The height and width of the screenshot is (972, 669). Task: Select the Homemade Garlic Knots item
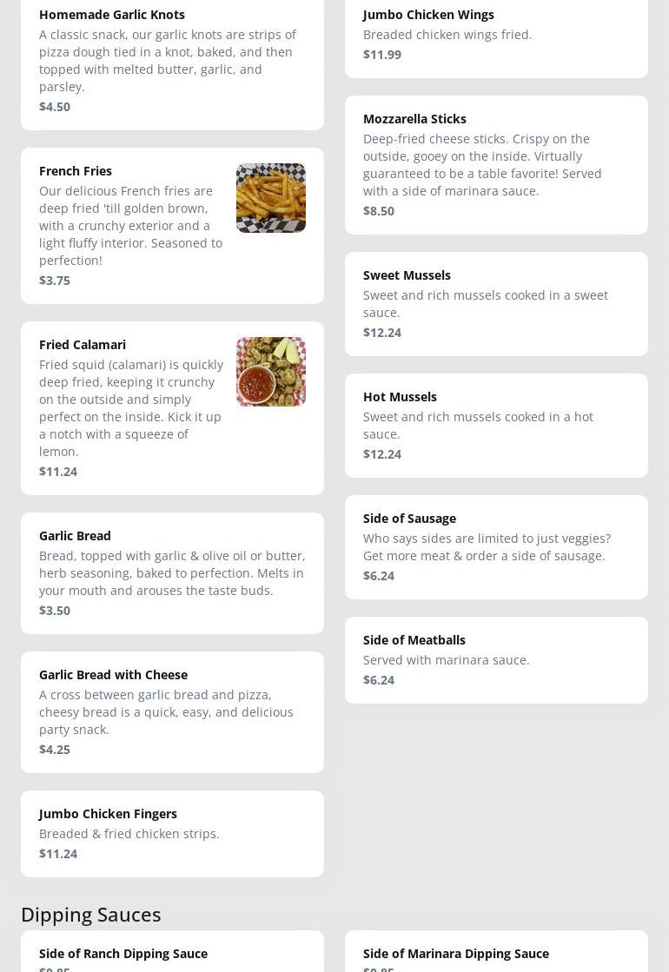(172, 61)
